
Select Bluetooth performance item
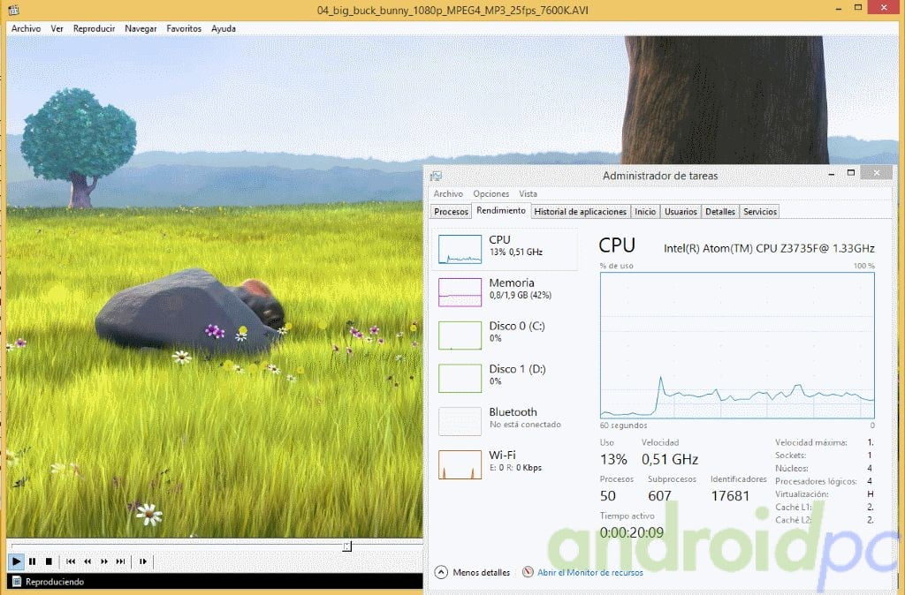(x=506, y=421)
